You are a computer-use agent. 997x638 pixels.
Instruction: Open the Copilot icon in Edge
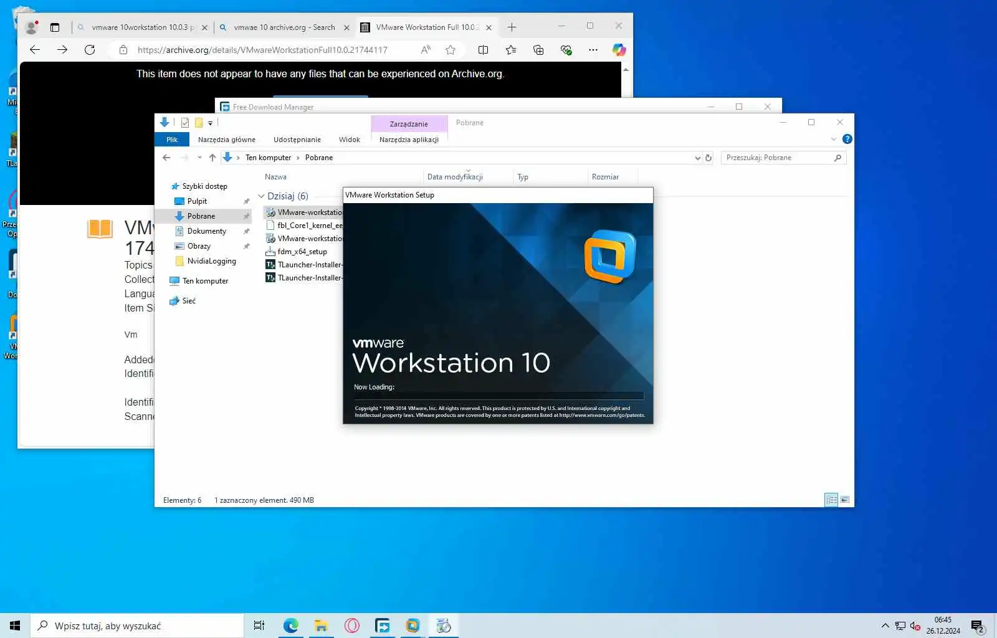(x=619, y=50)
